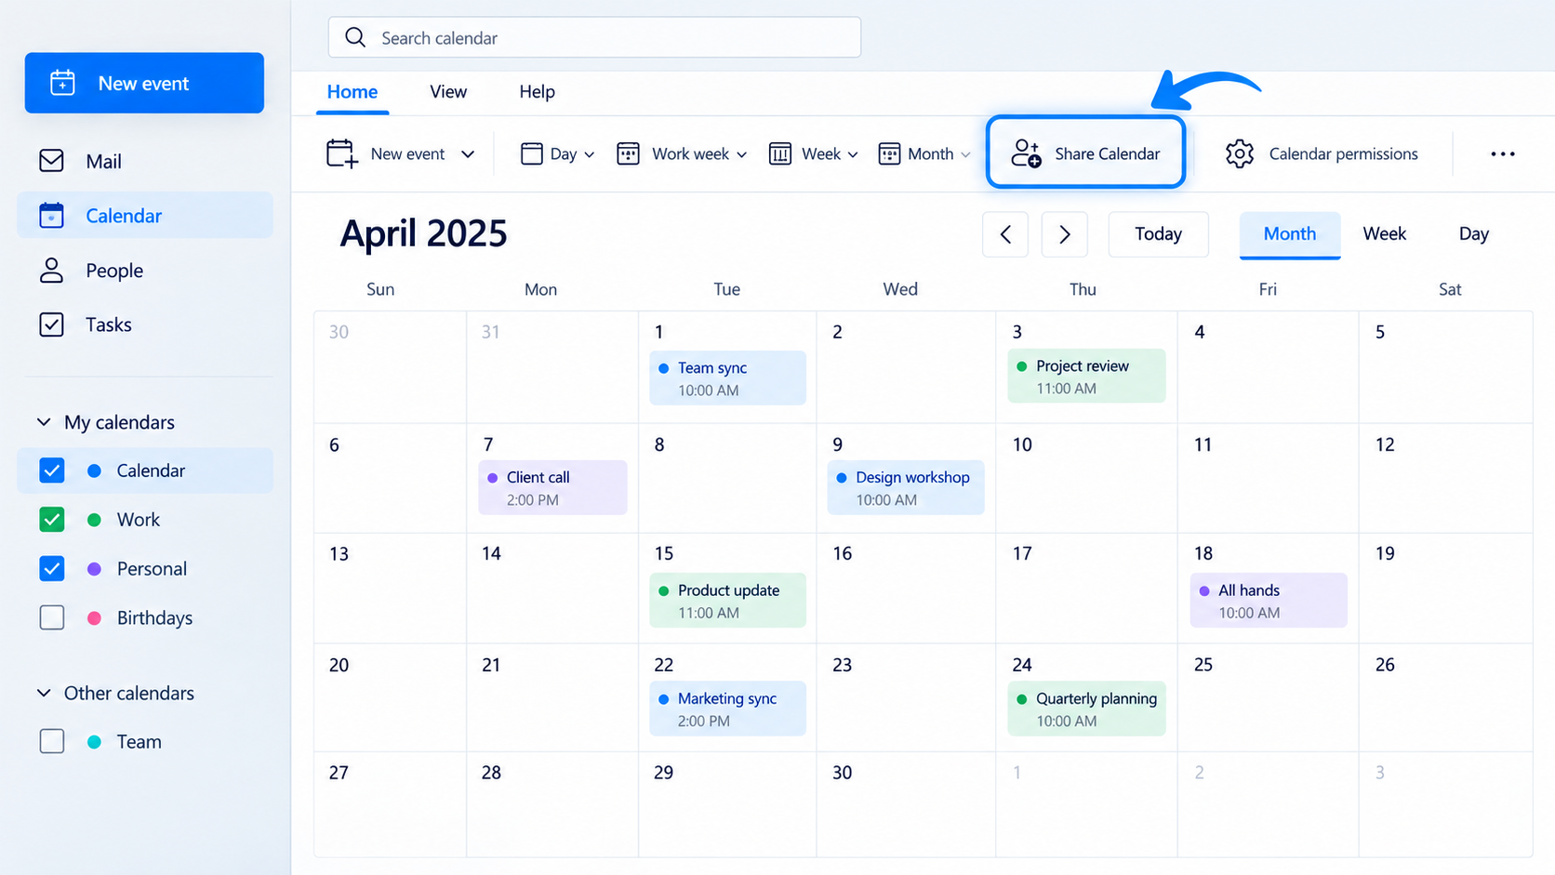This screenshot has height=875, width=1555.
Task: Click the Week view icon in the toolbar
Action: [779, 153]
